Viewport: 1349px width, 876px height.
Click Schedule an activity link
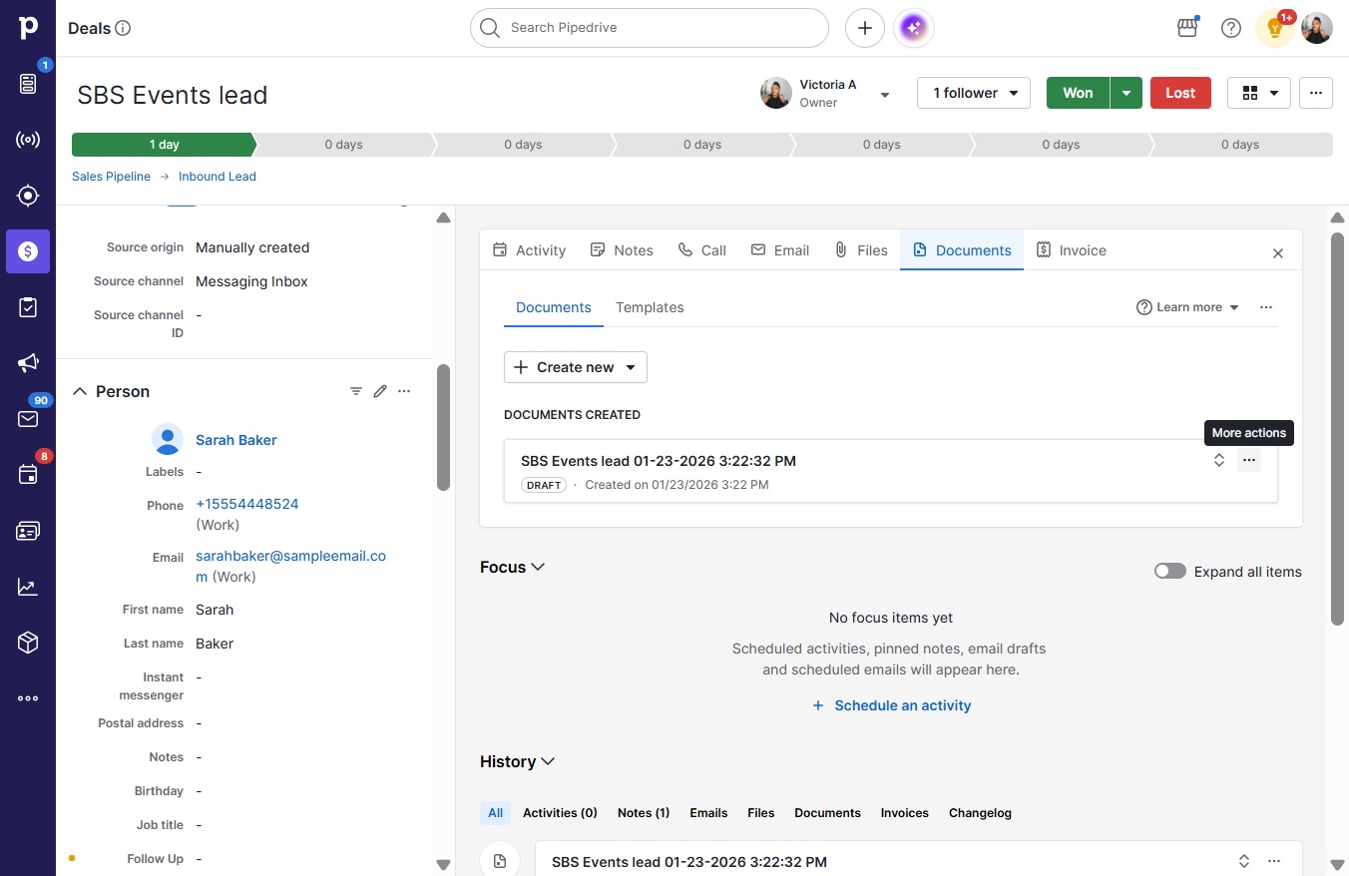click(x=891, y=705)
